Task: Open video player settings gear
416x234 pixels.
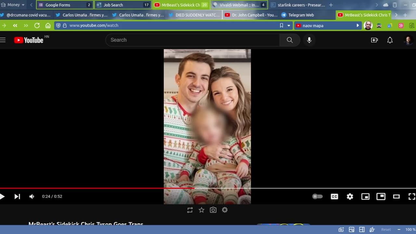Action: point(350,196)
